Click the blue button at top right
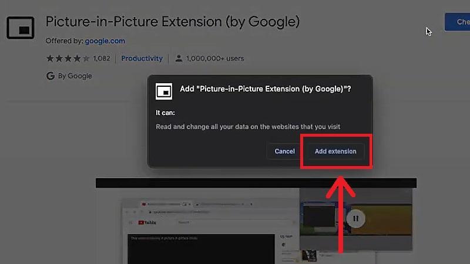The height and width of the screenshot is (264, 470). click(457, 23)
